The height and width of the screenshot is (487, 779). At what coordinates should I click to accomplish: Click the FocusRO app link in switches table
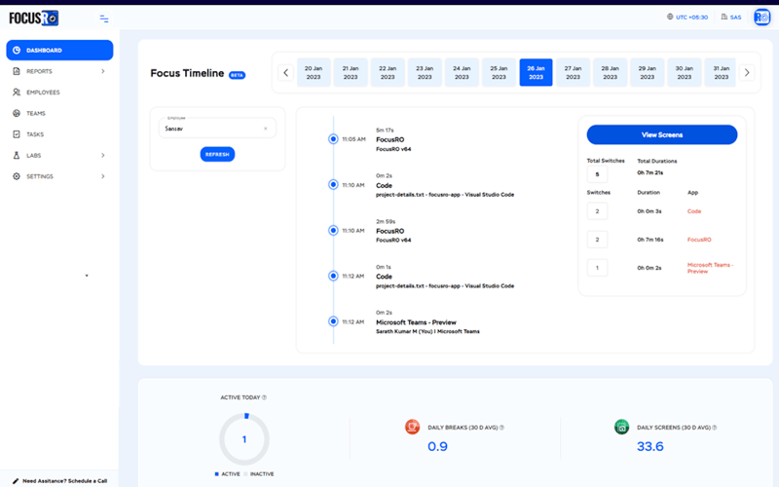tap(699, 240)
